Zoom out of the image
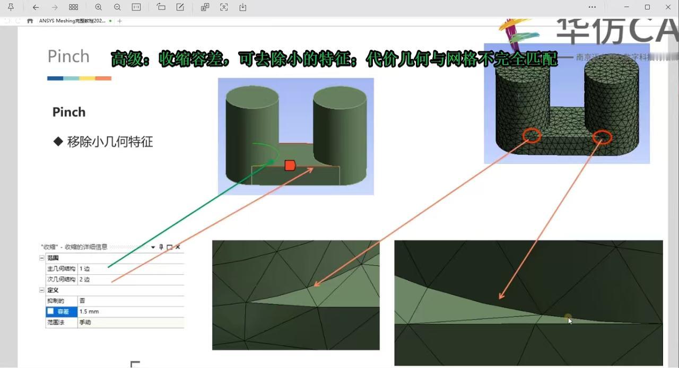This screenshot has width=679, height=368. tap(117, 7)
